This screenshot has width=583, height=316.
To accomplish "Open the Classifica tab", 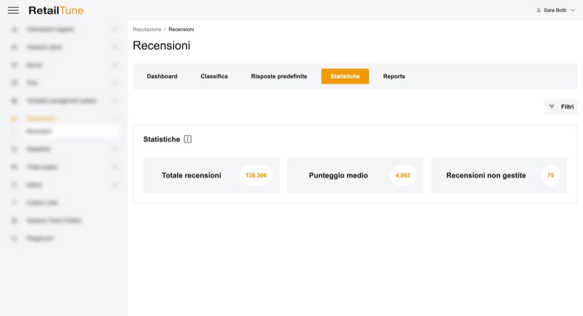I will click(214, 77).
